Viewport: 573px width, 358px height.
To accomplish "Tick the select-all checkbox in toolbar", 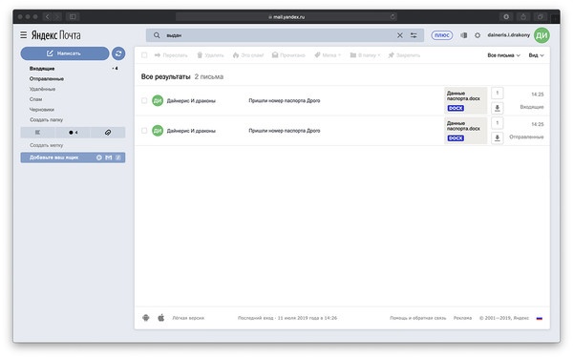I will 144,55.
